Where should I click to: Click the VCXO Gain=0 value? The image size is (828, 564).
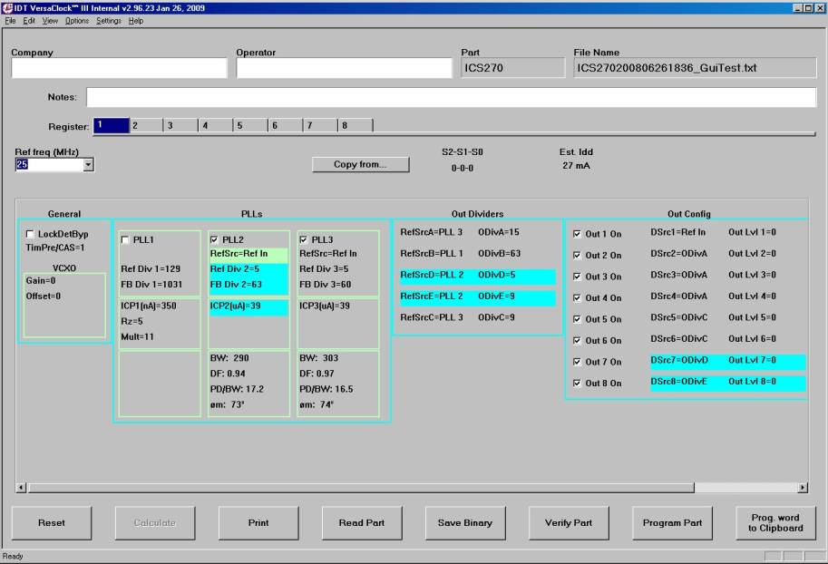(41, 281)
